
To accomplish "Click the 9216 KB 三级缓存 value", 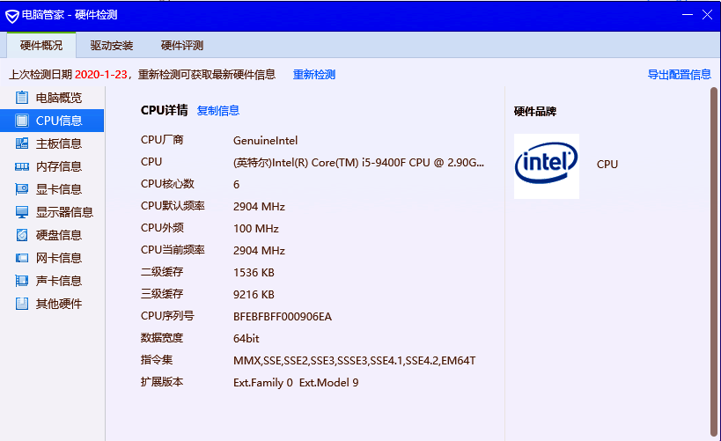I will [254, 294].
